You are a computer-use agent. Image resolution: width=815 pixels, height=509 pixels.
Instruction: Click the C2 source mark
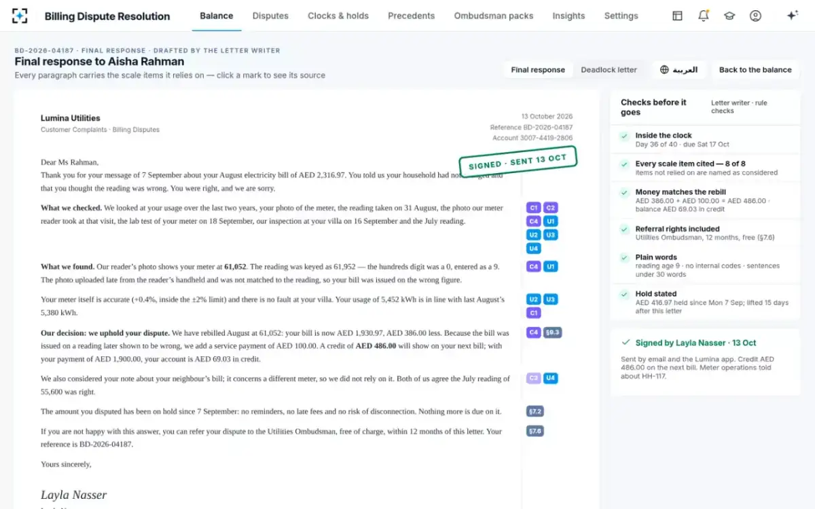click(551, 208)
